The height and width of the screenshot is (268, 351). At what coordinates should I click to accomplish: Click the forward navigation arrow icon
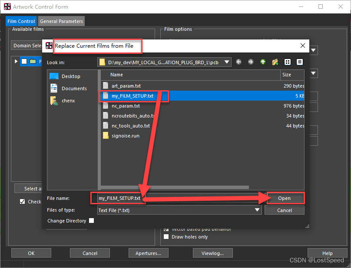[x=251, y=62]
